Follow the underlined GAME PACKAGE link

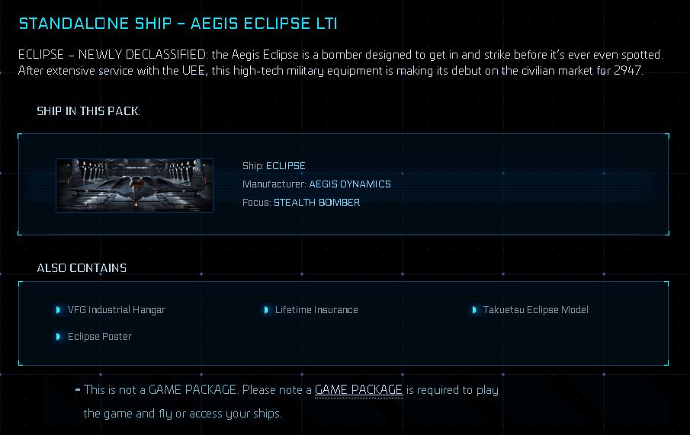[358, 389]
